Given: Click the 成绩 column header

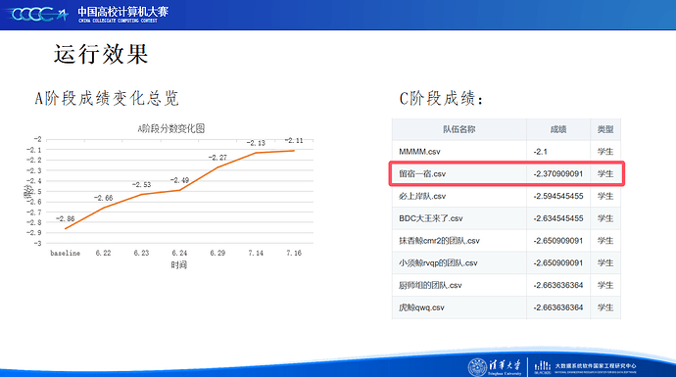Looking at the screenshot, I should 558,129.
